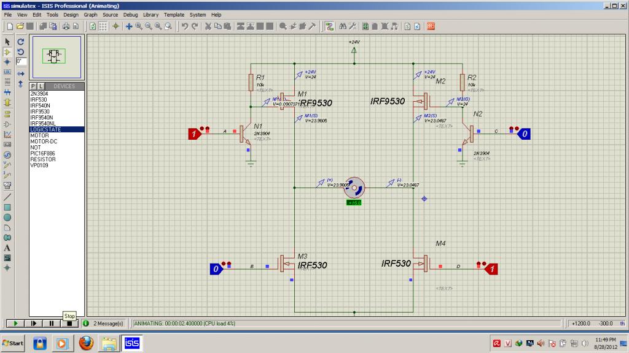Toggle the grid display icon

click(x=103, y=26)
